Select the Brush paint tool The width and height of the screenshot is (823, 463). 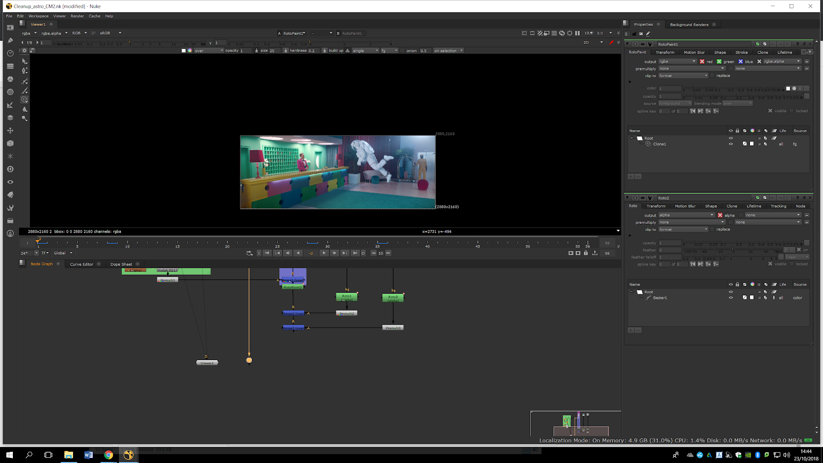pyautogui.click(x=24, y=91)
